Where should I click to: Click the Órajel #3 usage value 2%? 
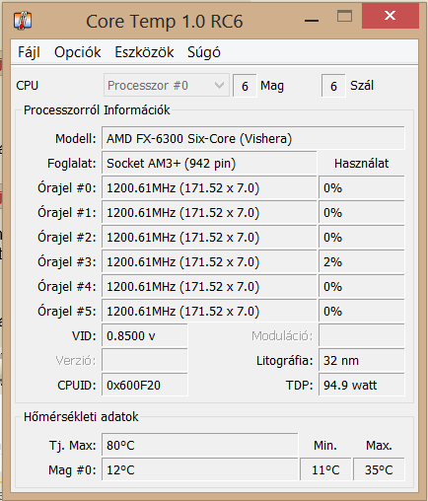[x=362, y=261]
